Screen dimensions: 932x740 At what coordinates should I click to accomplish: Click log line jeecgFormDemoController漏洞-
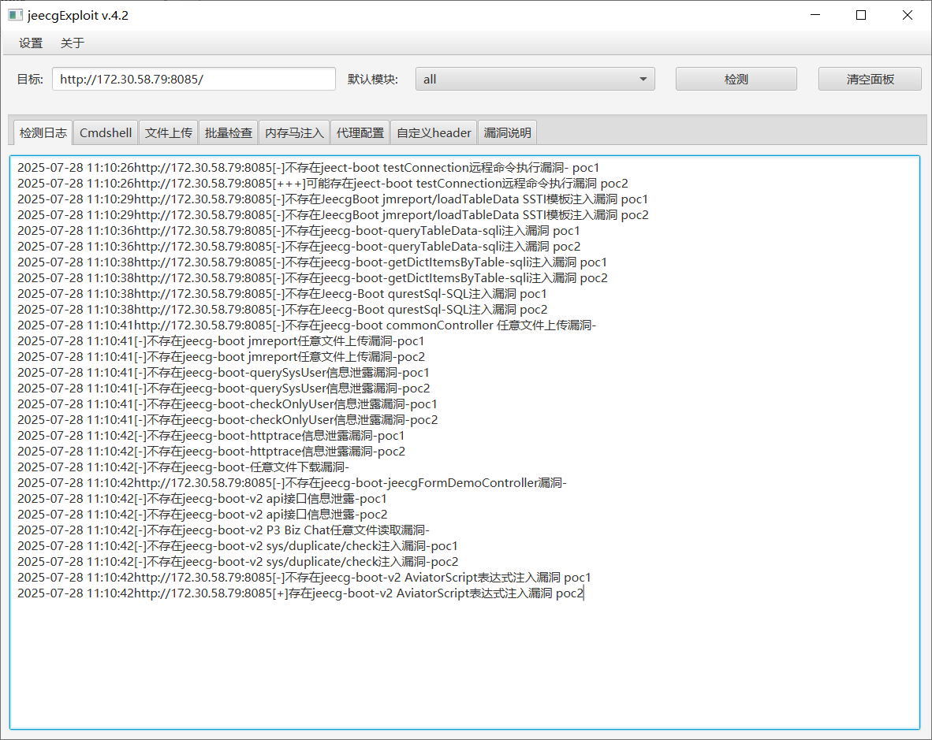tap(292, 482)
